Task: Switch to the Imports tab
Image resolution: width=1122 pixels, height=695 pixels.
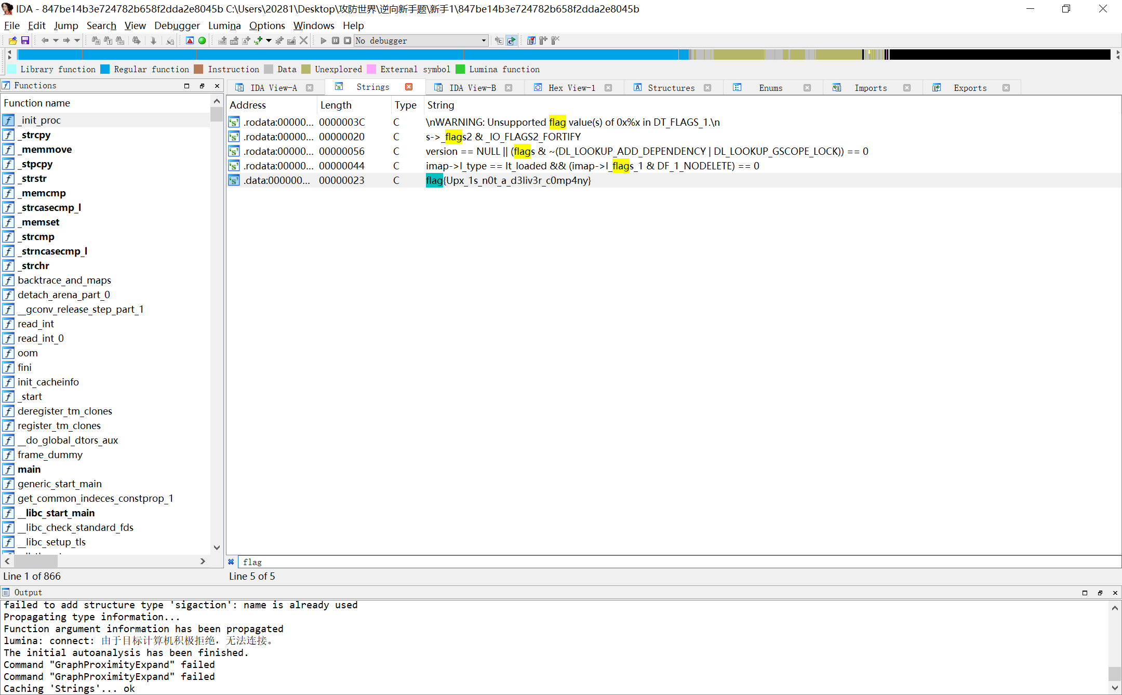Action: 870,88
